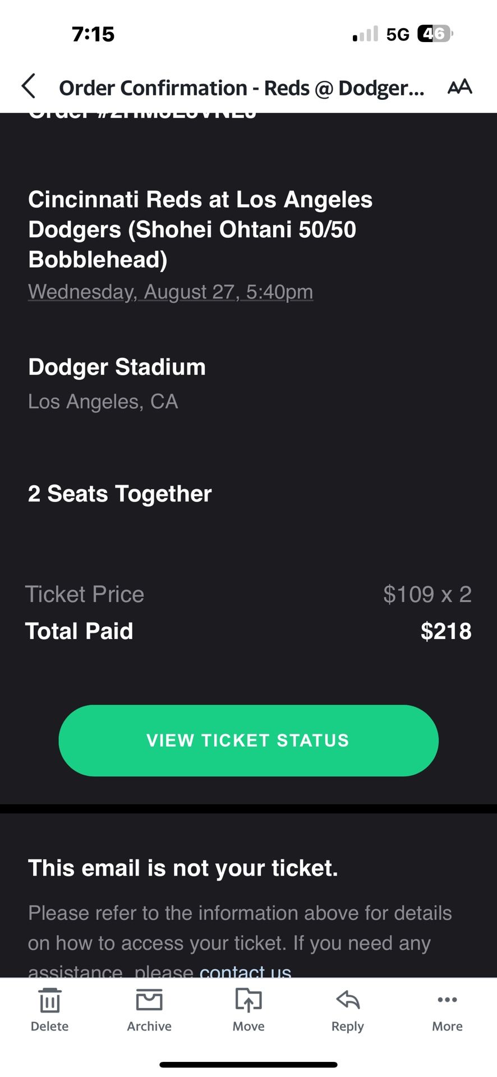Viewport: 497px width, 1077px height.
Task: Tap the Dodger Stadium venue name
Action: (x=117, y=367)
